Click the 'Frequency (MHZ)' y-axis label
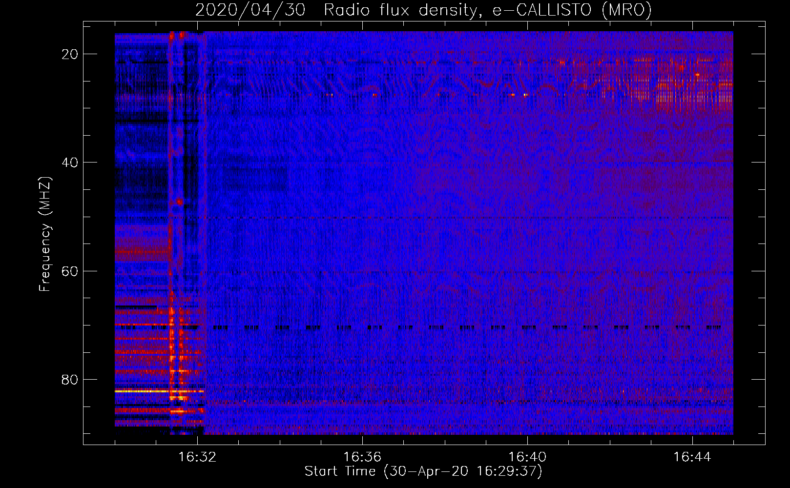Viewport: 790px width, 488px height. point(45,234)
